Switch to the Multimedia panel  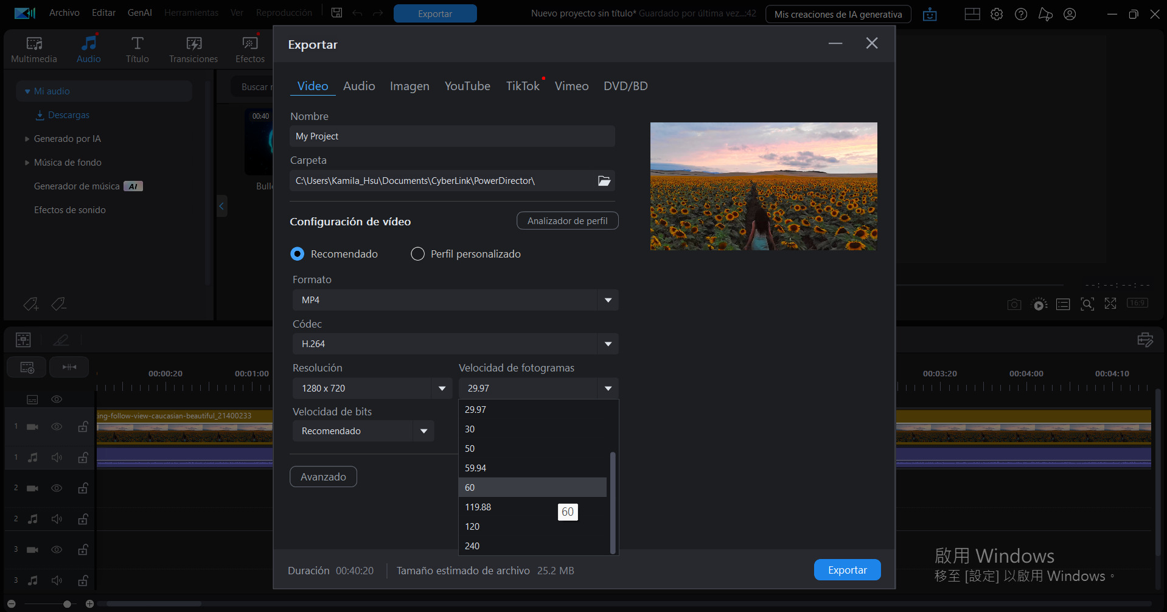click(33, 48)
